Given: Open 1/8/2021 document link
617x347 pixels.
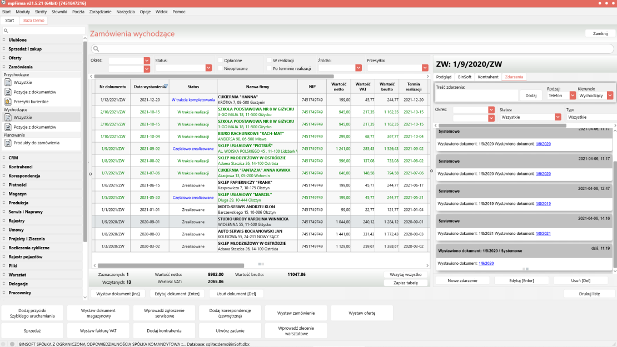Looking at the screenshot, I should 543,233.
